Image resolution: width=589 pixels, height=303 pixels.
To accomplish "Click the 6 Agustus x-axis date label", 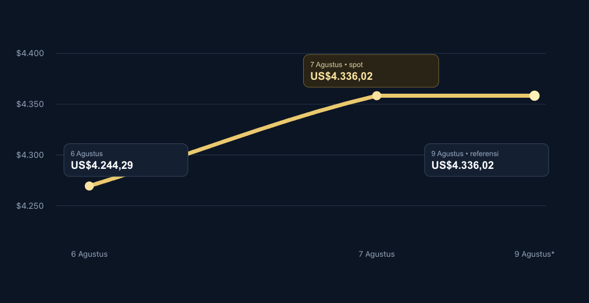I will click(x=90, y=254).
